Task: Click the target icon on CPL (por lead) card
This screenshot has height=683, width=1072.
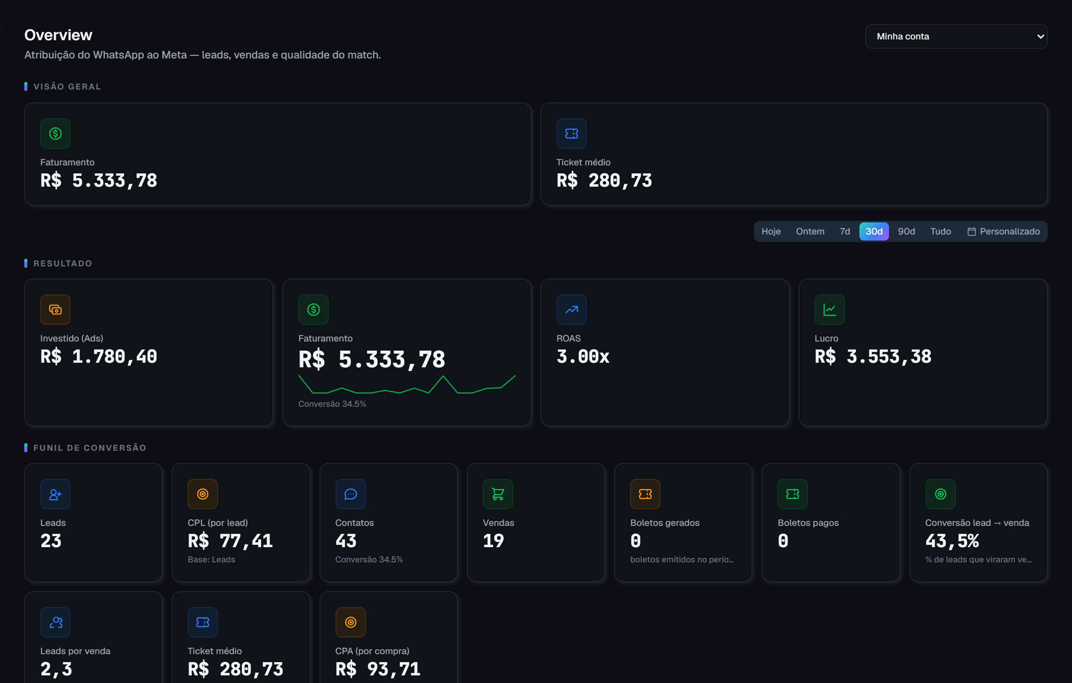Action: (203, 494)
